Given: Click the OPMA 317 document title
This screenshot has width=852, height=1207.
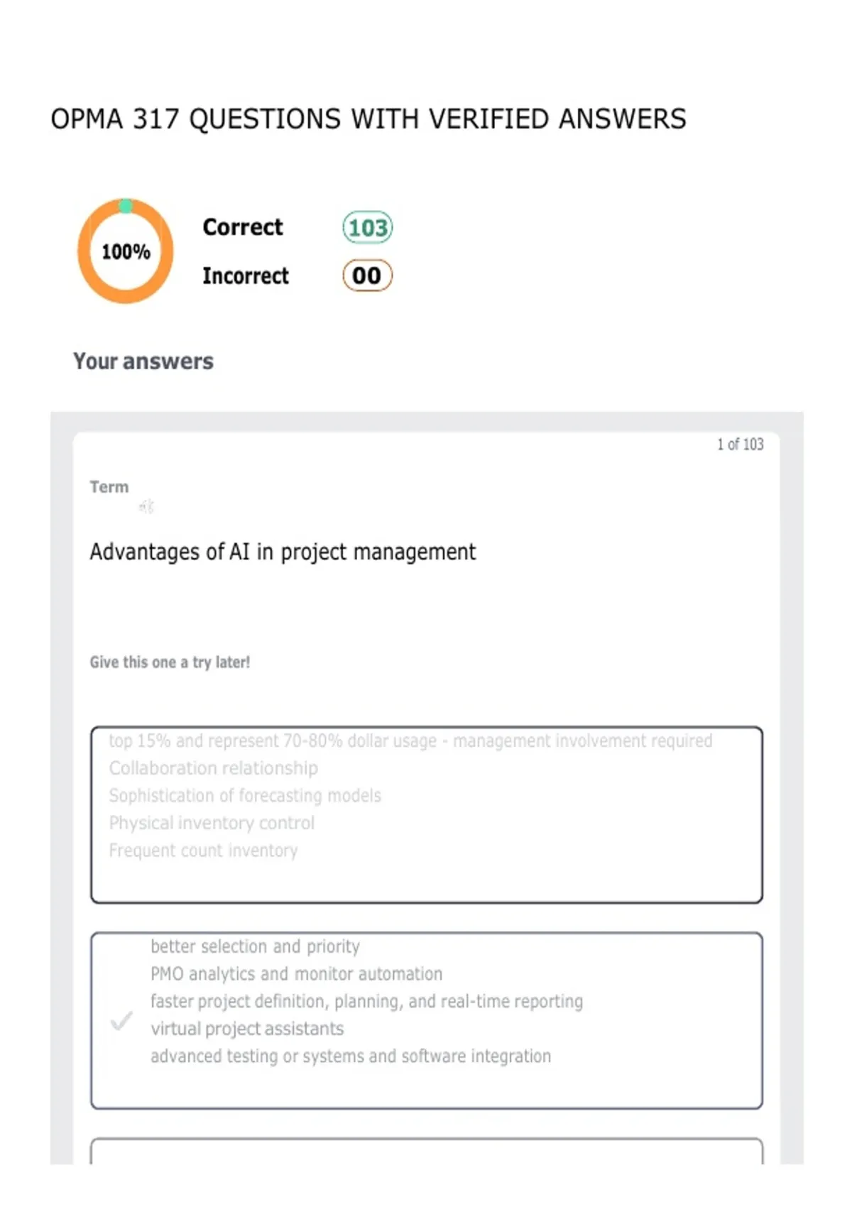Looking at the screenshot, I should (x=368, y=119).
